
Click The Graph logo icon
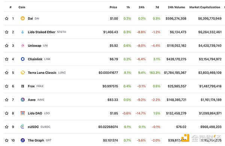(x=22, y=140)
